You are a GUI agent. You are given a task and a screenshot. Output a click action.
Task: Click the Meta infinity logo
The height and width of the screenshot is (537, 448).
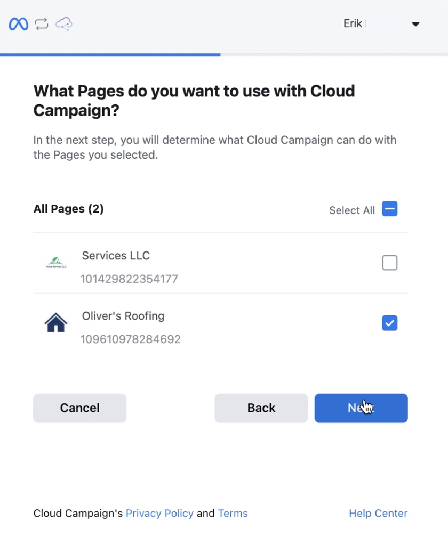[x=19, y=24]
